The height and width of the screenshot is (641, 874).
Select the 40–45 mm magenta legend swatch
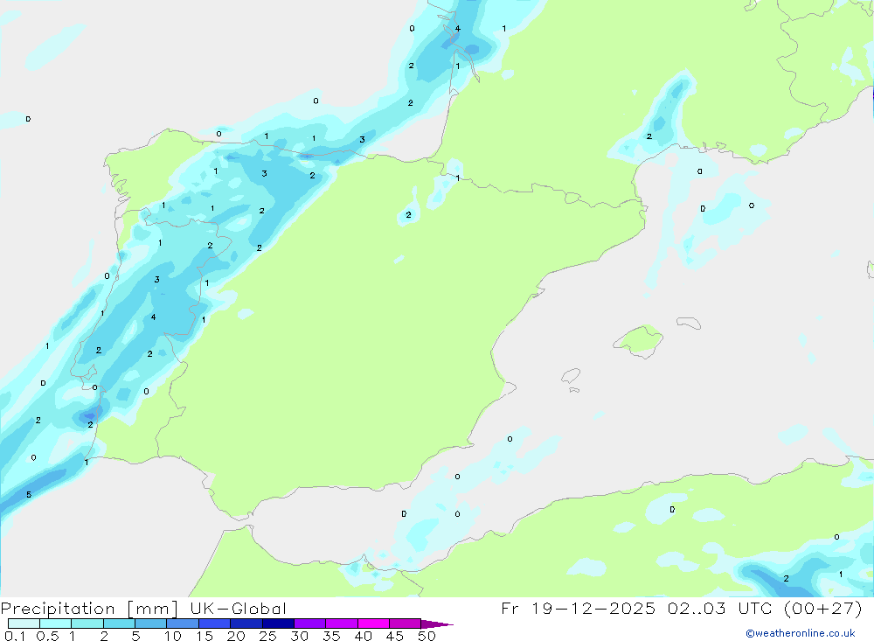pos(373,624)
